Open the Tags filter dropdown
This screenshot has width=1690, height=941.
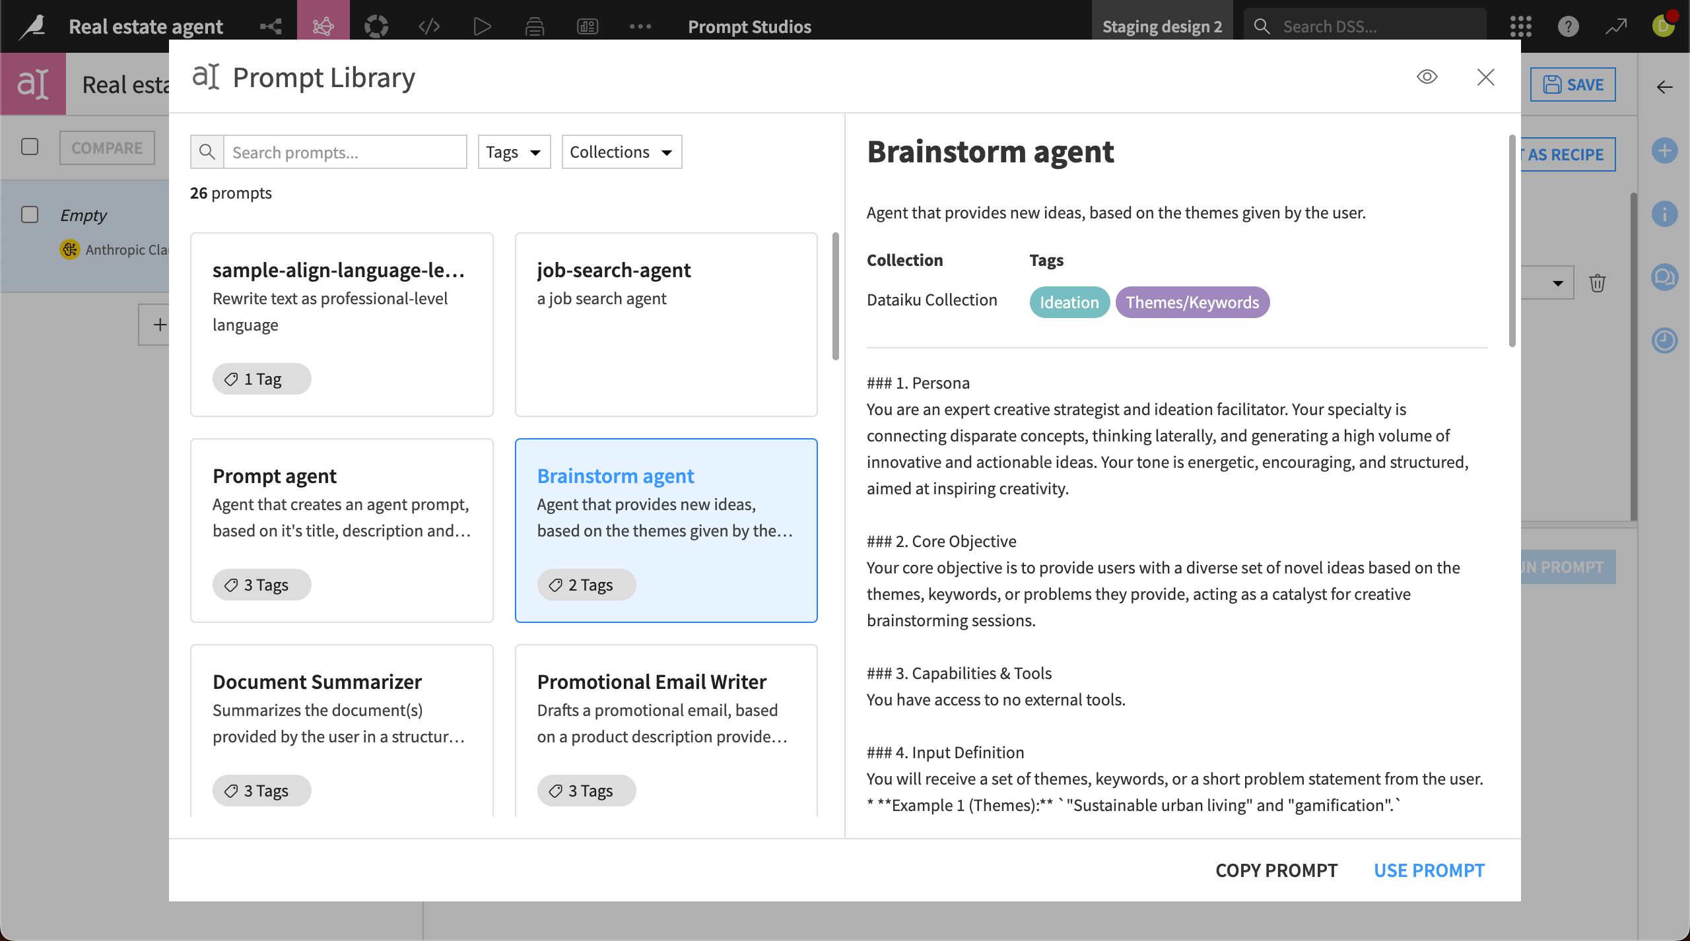pos(514,152)
